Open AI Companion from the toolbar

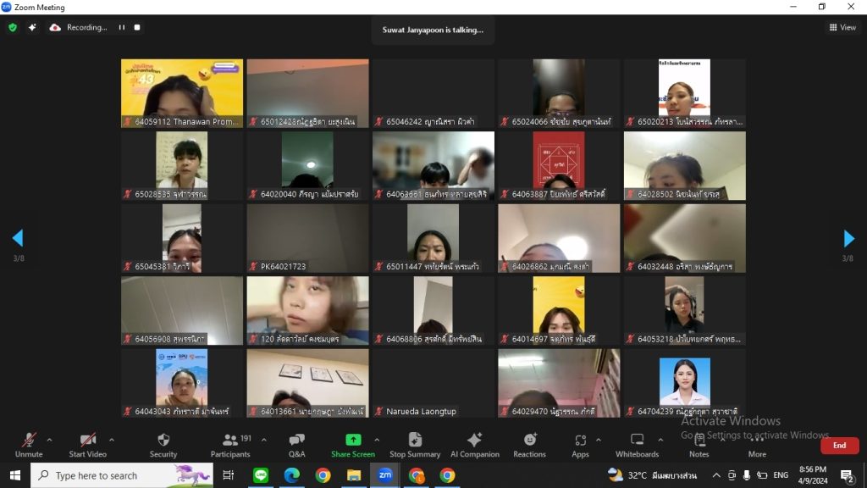pyautogui.click(x=474, y=445)
